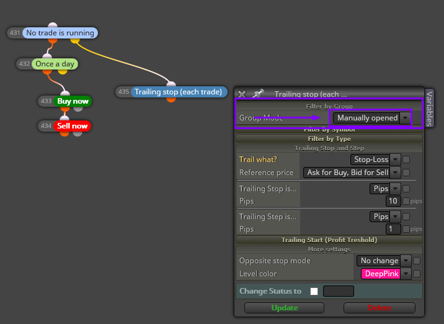Click the 'Change Status to' input field

tap(339, 291)
